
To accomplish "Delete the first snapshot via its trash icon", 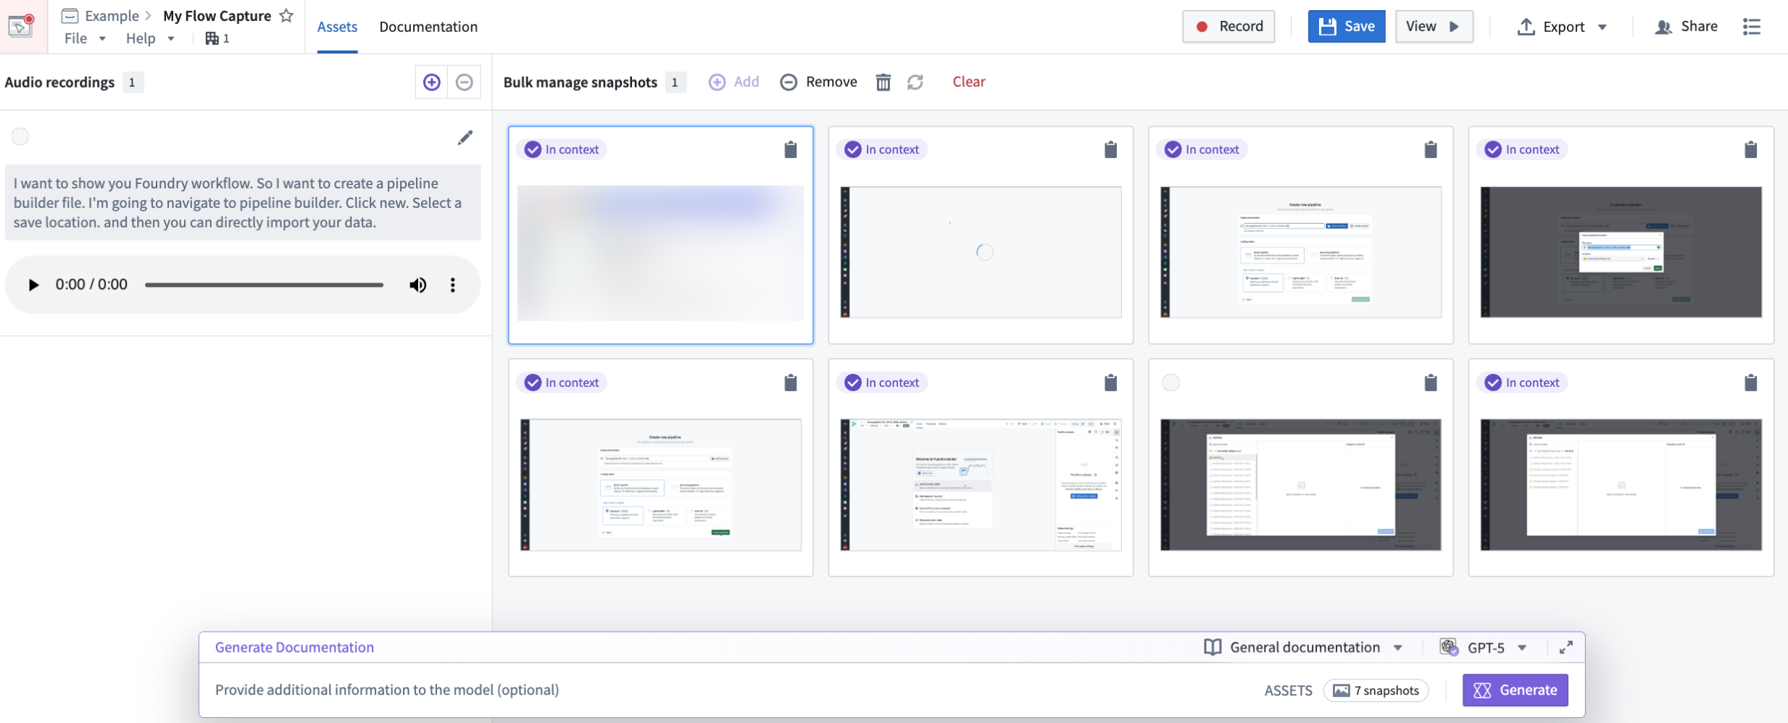I will [789, 149].
